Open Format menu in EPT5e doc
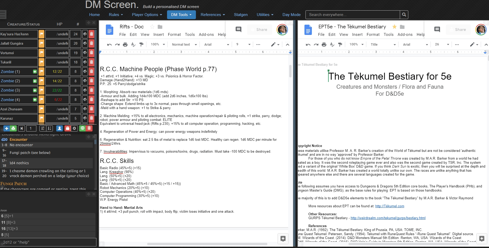The image size is (489, 248). pos(373,35)
